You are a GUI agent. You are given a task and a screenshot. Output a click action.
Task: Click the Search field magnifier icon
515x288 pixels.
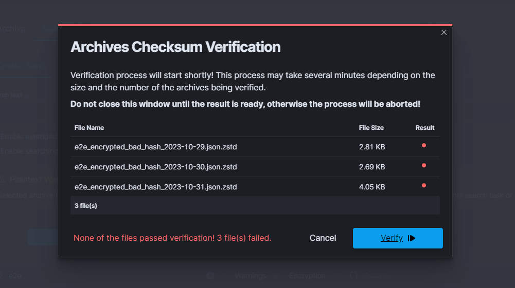click(x=353, y=276)
